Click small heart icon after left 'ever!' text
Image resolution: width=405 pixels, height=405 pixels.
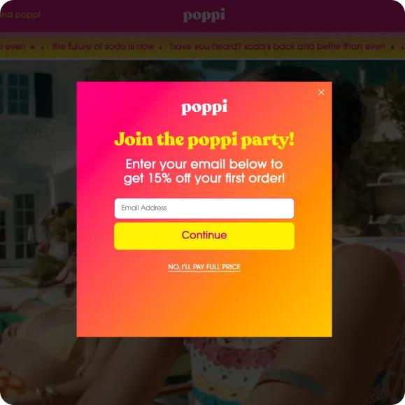[32, 47]
